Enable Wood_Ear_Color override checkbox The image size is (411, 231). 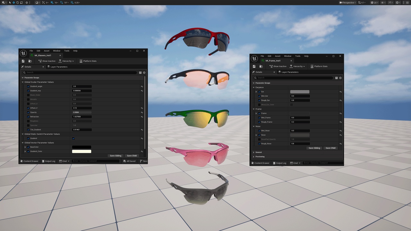(259, 105)
